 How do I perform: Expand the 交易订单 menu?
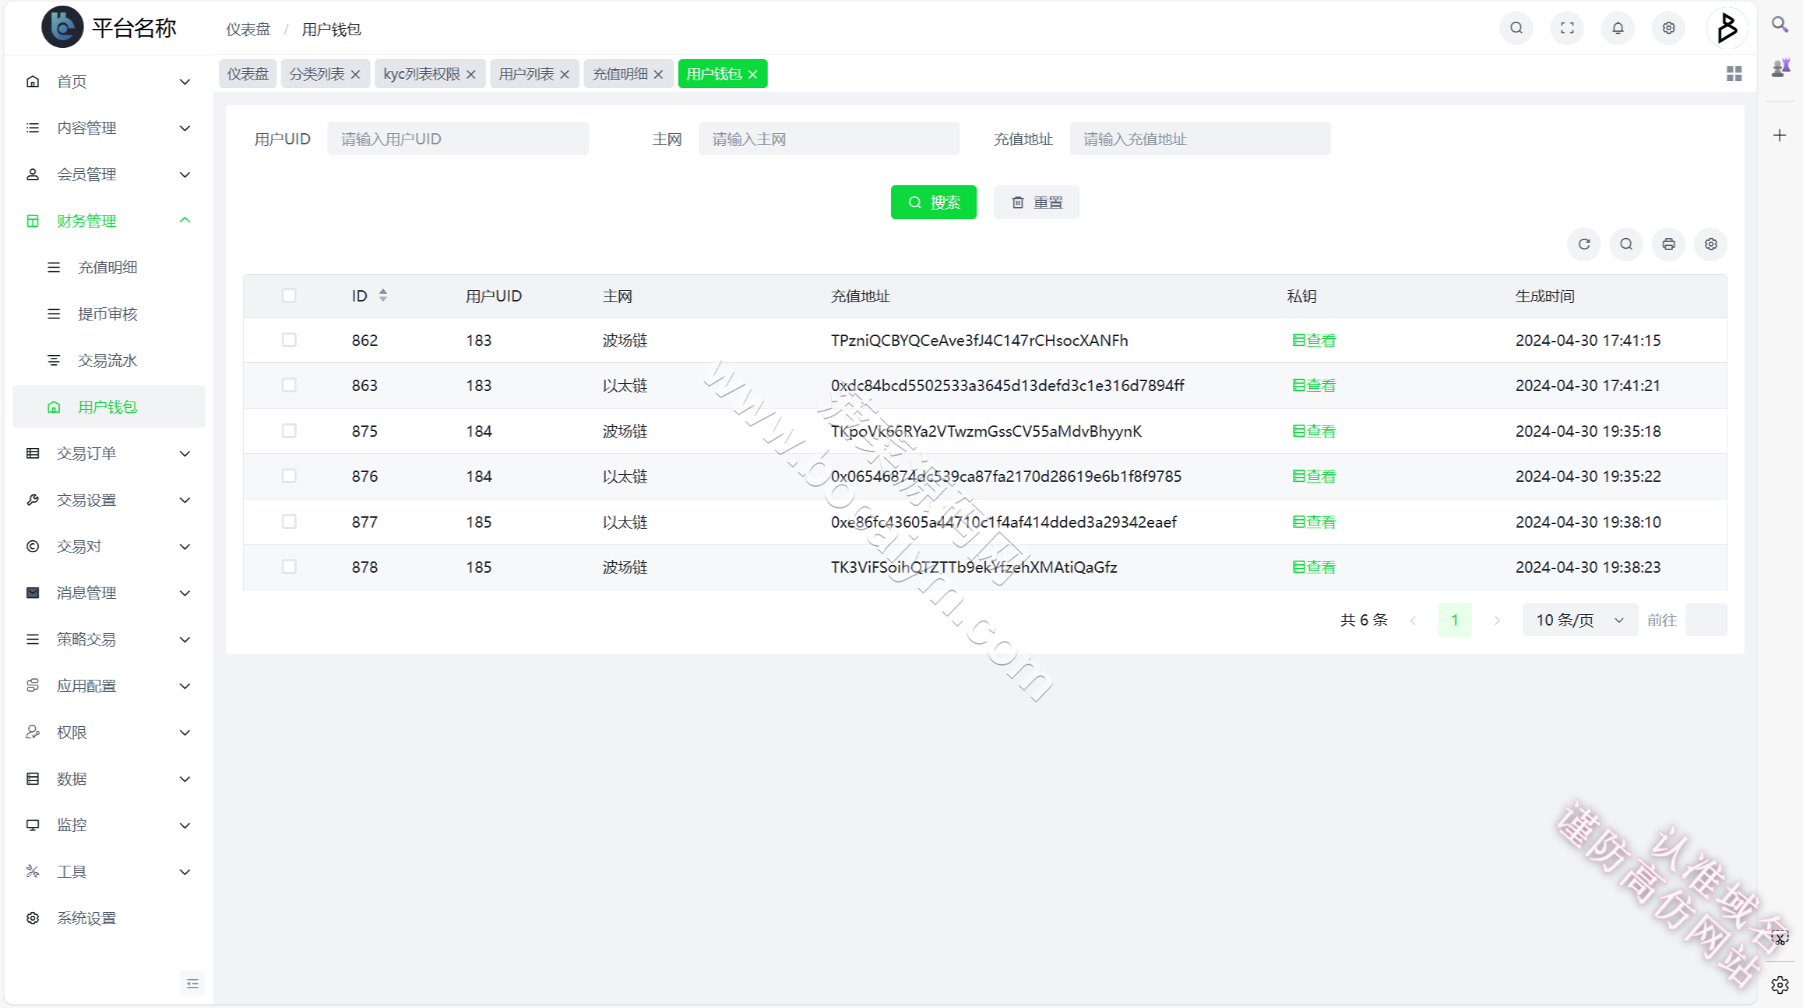click(x=108, y=454)
